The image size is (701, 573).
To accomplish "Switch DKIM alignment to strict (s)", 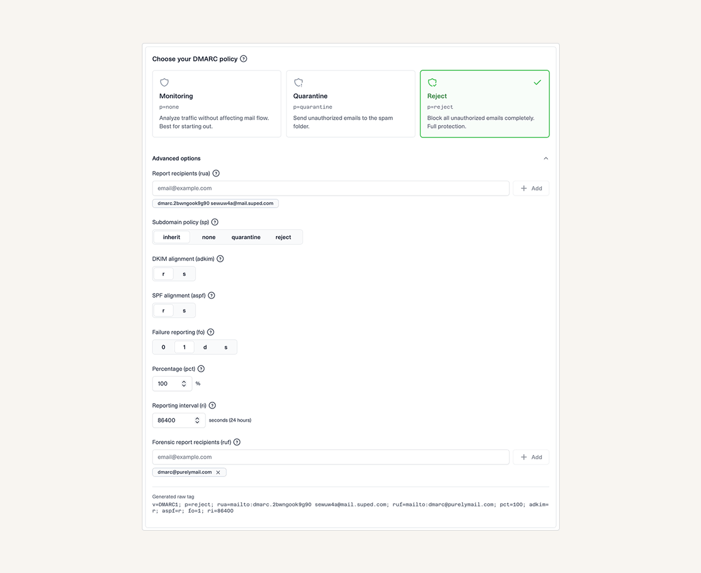I will click(184, 274).
